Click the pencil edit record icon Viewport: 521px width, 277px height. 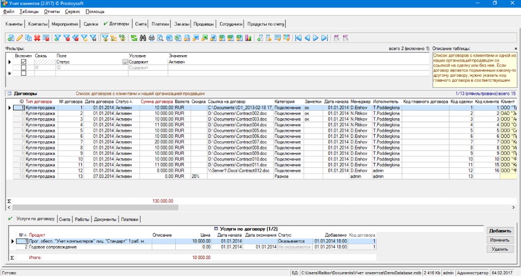(x=20, y=38)
